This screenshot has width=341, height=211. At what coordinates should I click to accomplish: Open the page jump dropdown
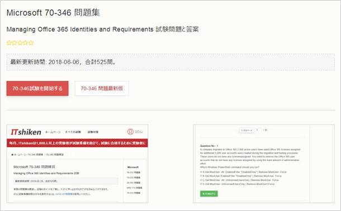coord(247,130)
